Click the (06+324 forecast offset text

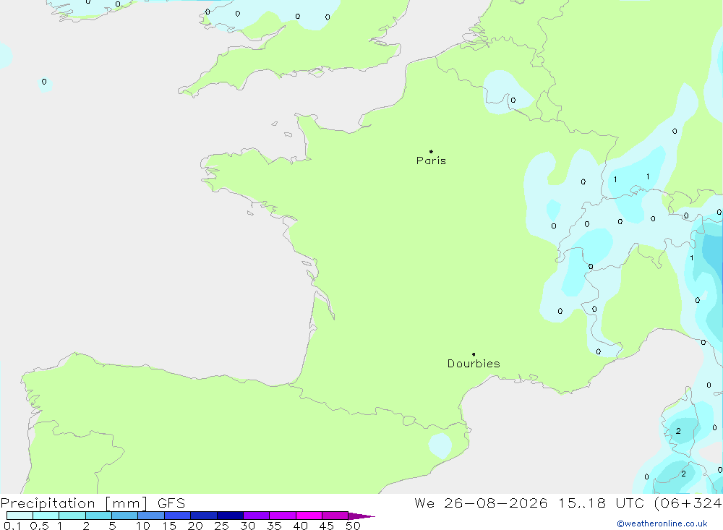(688, 503)
